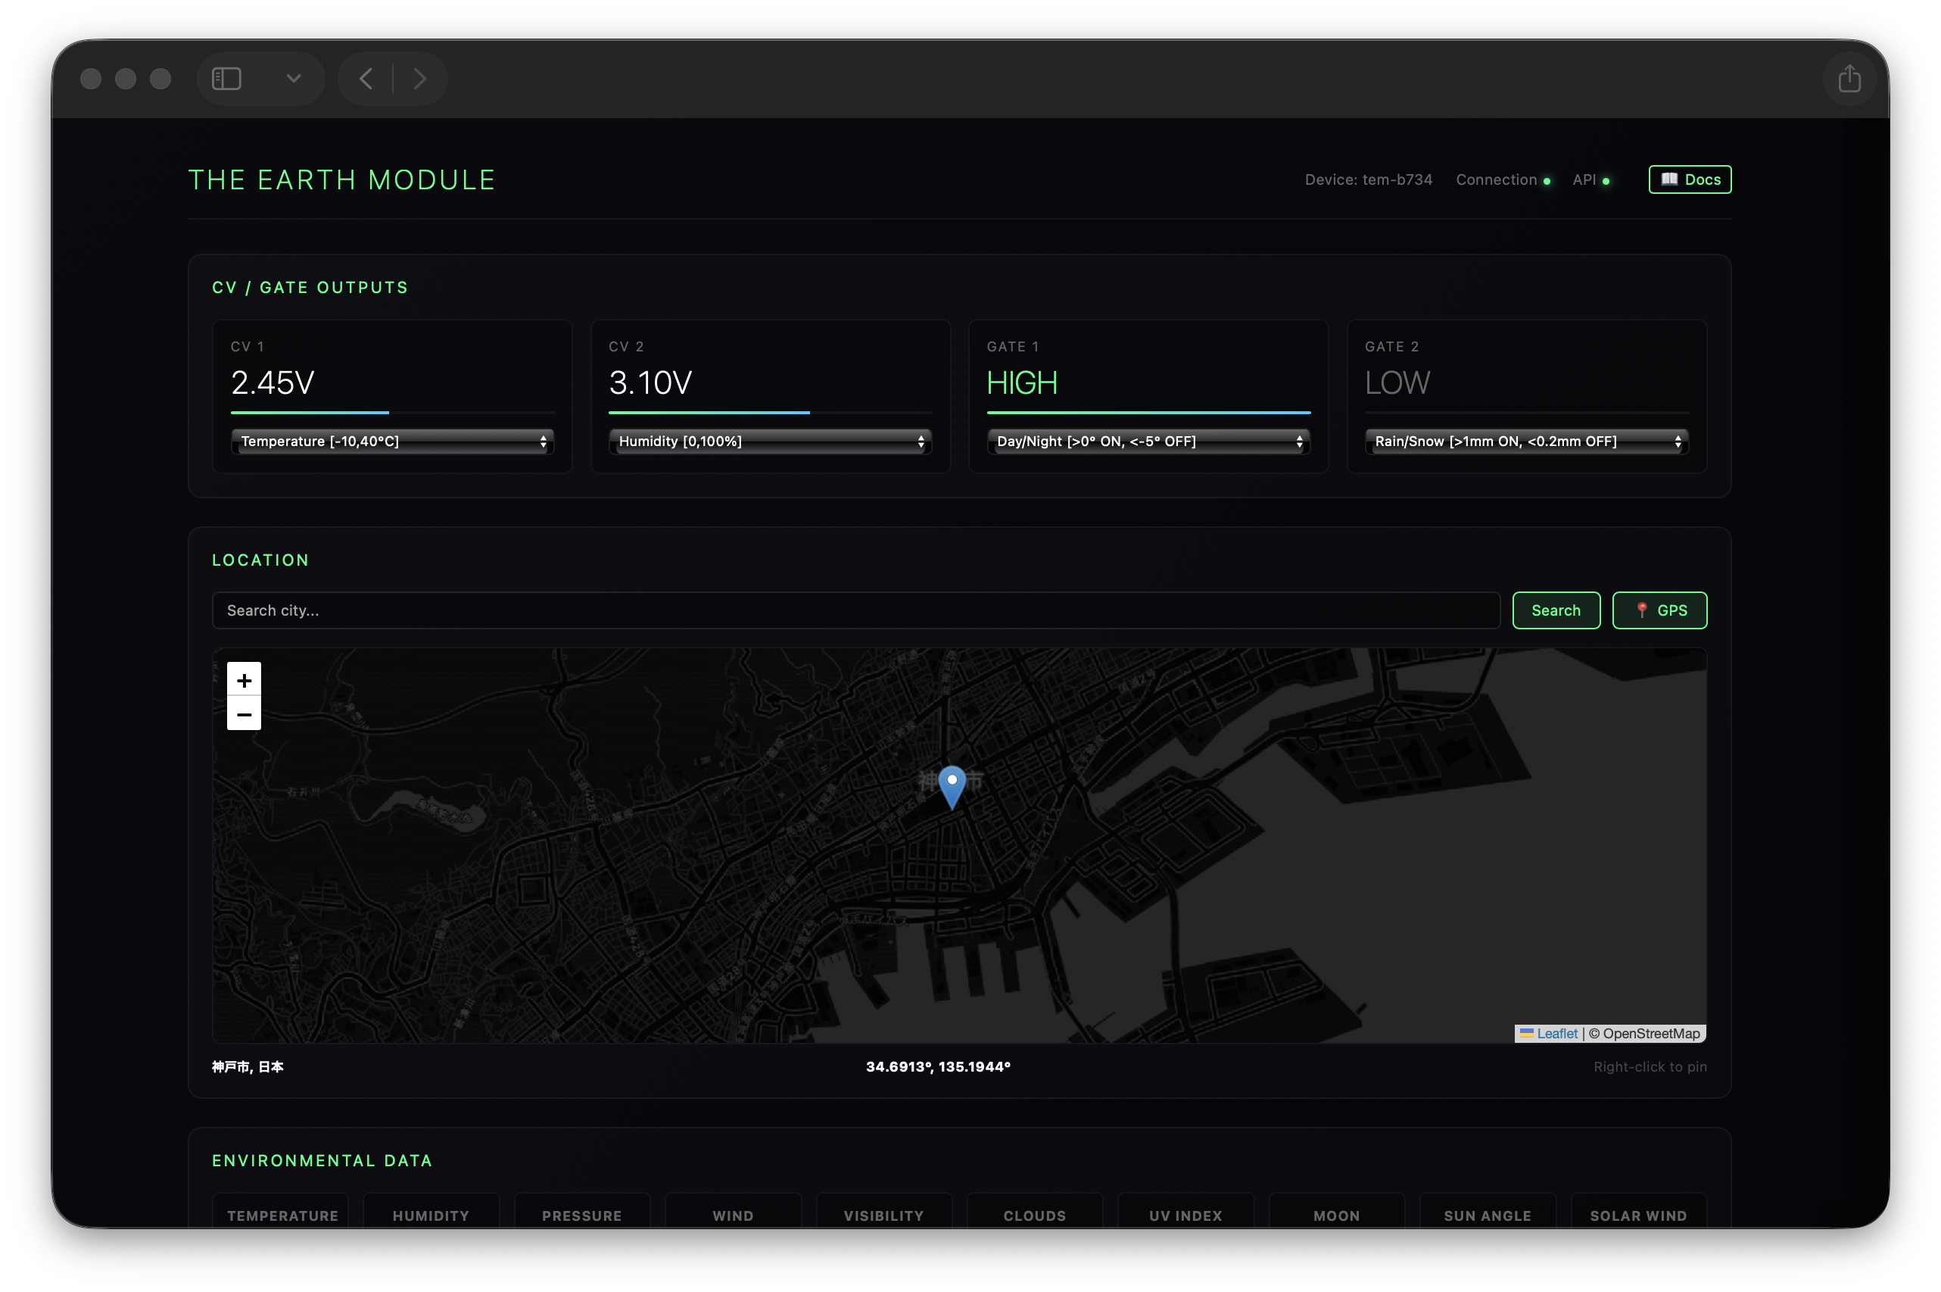This screenshot has width=1941, height=1292.
Task: Select the UV Index data tab
Action: [x=1185, y=1215]
